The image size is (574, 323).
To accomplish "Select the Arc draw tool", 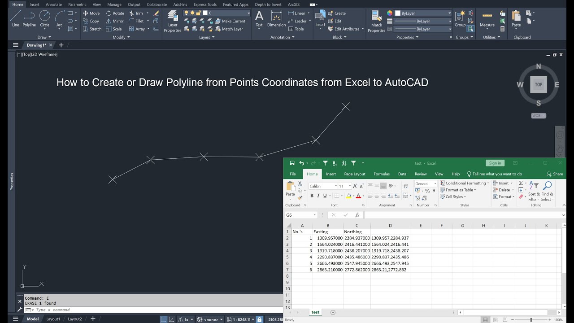I will pos(59,18).
